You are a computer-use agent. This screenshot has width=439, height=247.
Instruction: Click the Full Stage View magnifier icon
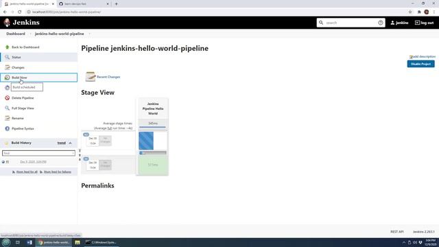(x=8, y=108)
